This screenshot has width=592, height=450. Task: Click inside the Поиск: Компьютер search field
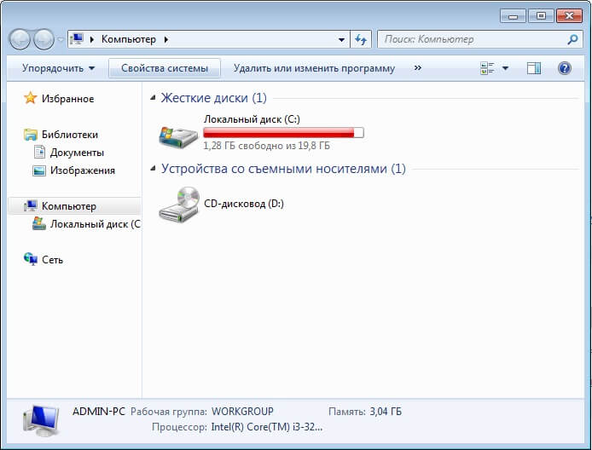point(469,39)
